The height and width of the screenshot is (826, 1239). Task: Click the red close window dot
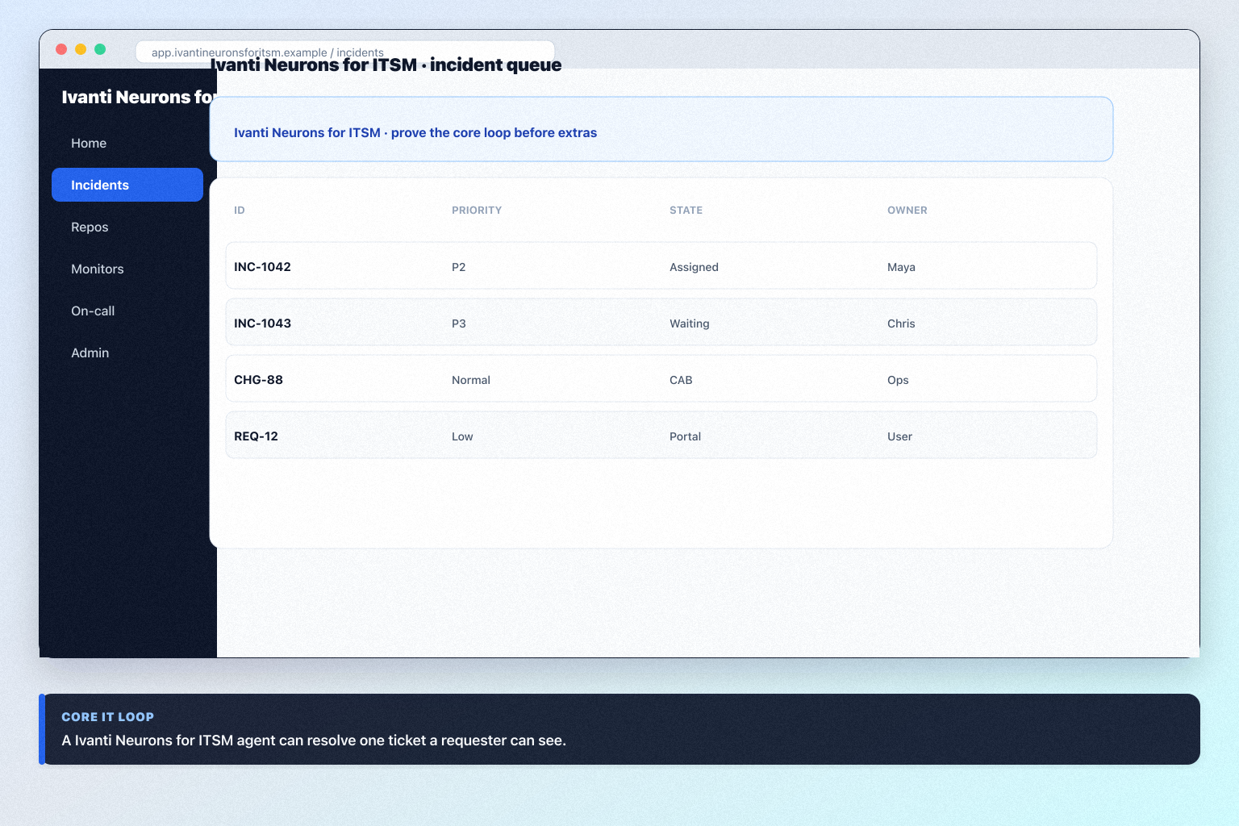(x=61, y=49)
